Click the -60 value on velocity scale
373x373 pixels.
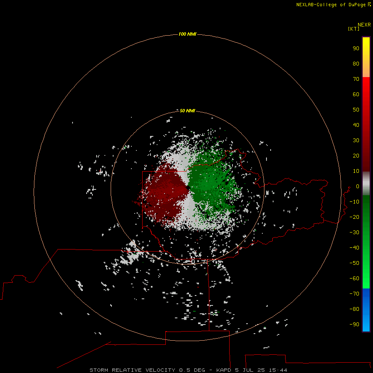coord(354,279)
